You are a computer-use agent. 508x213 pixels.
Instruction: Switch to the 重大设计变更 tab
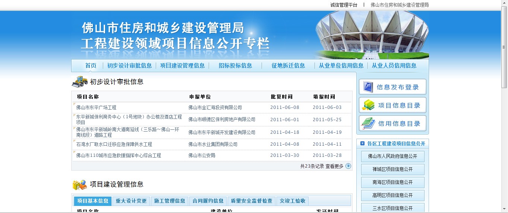(131, 201)
